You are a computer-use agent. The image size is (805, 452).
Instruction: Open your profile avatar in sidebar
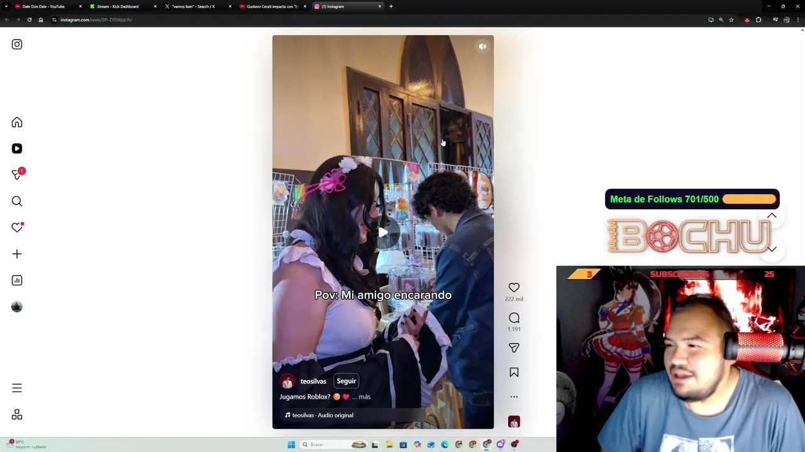(17, 307)
